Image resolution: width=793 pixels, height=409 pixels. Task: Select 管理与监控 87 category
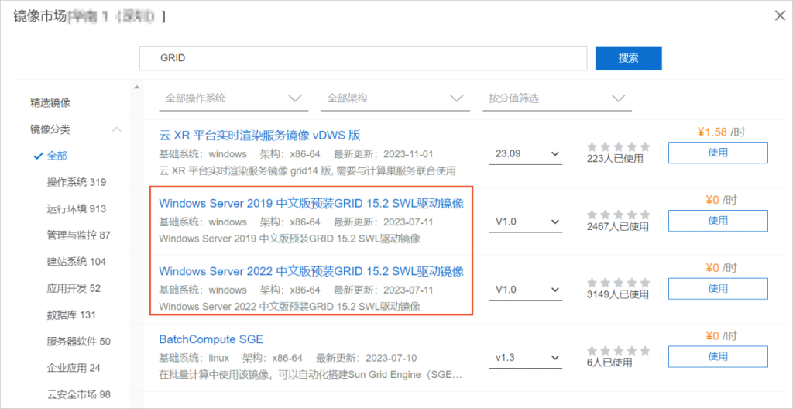point(78,235)
